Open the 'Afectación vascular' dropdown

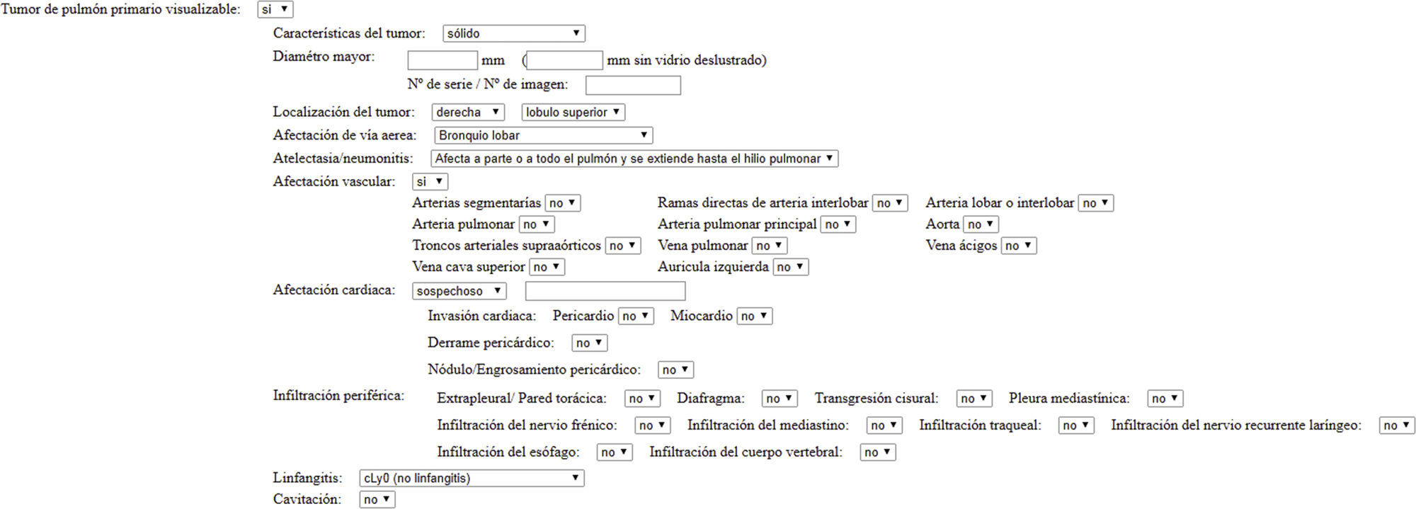click(430, 182)
